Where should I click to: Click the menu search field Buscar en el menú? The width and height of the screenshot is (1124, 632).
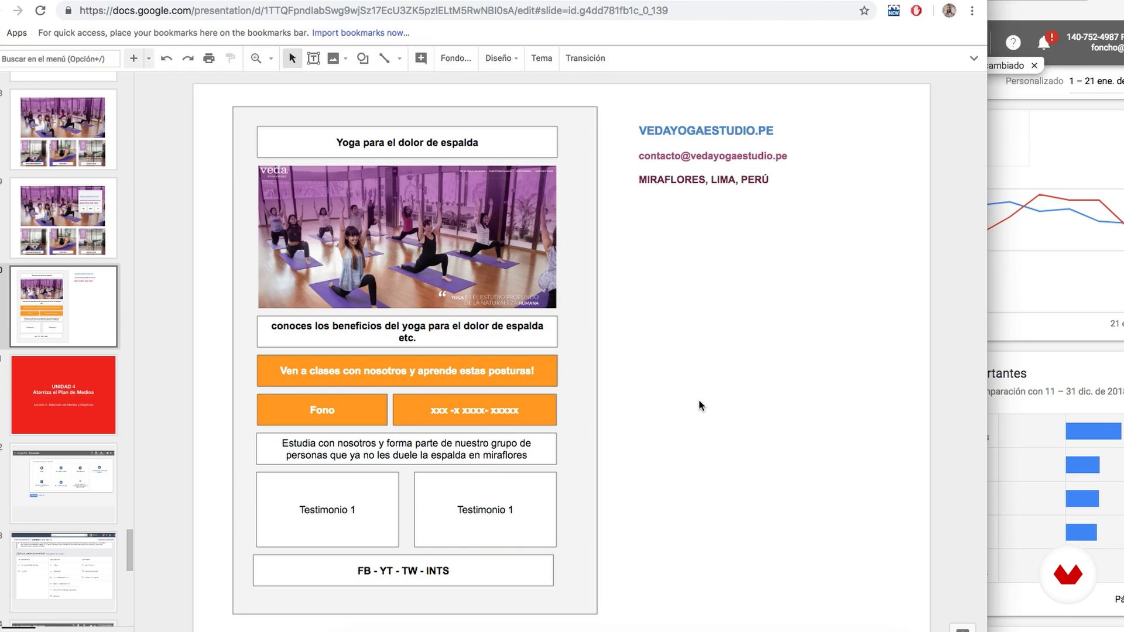pos(60,59)
